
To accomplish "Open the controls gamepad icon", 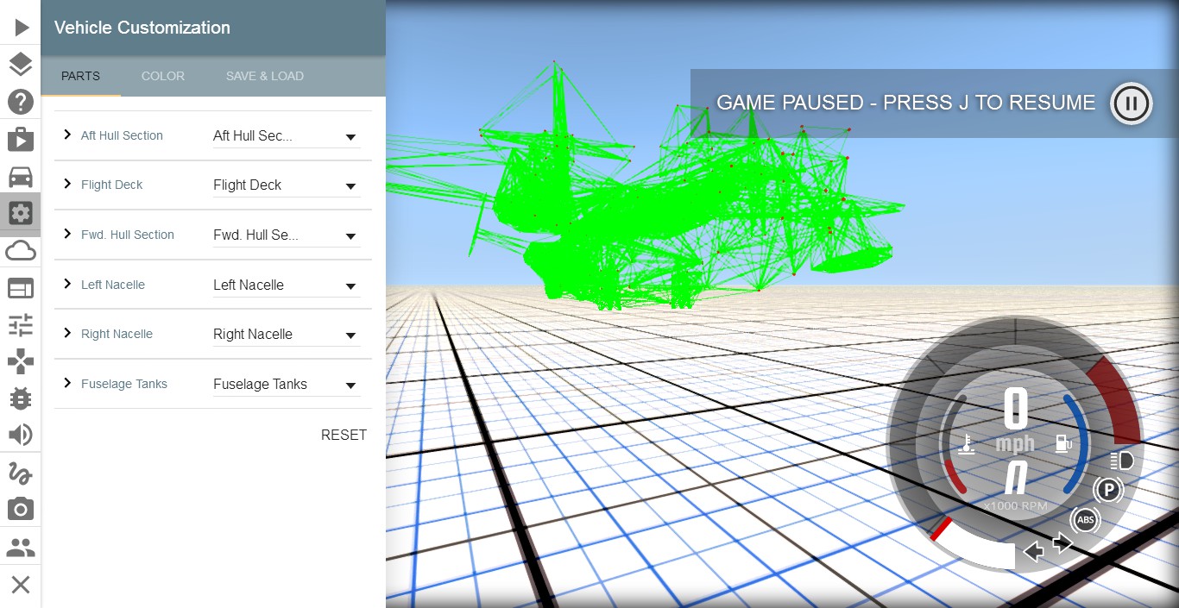I will (21, 361).
